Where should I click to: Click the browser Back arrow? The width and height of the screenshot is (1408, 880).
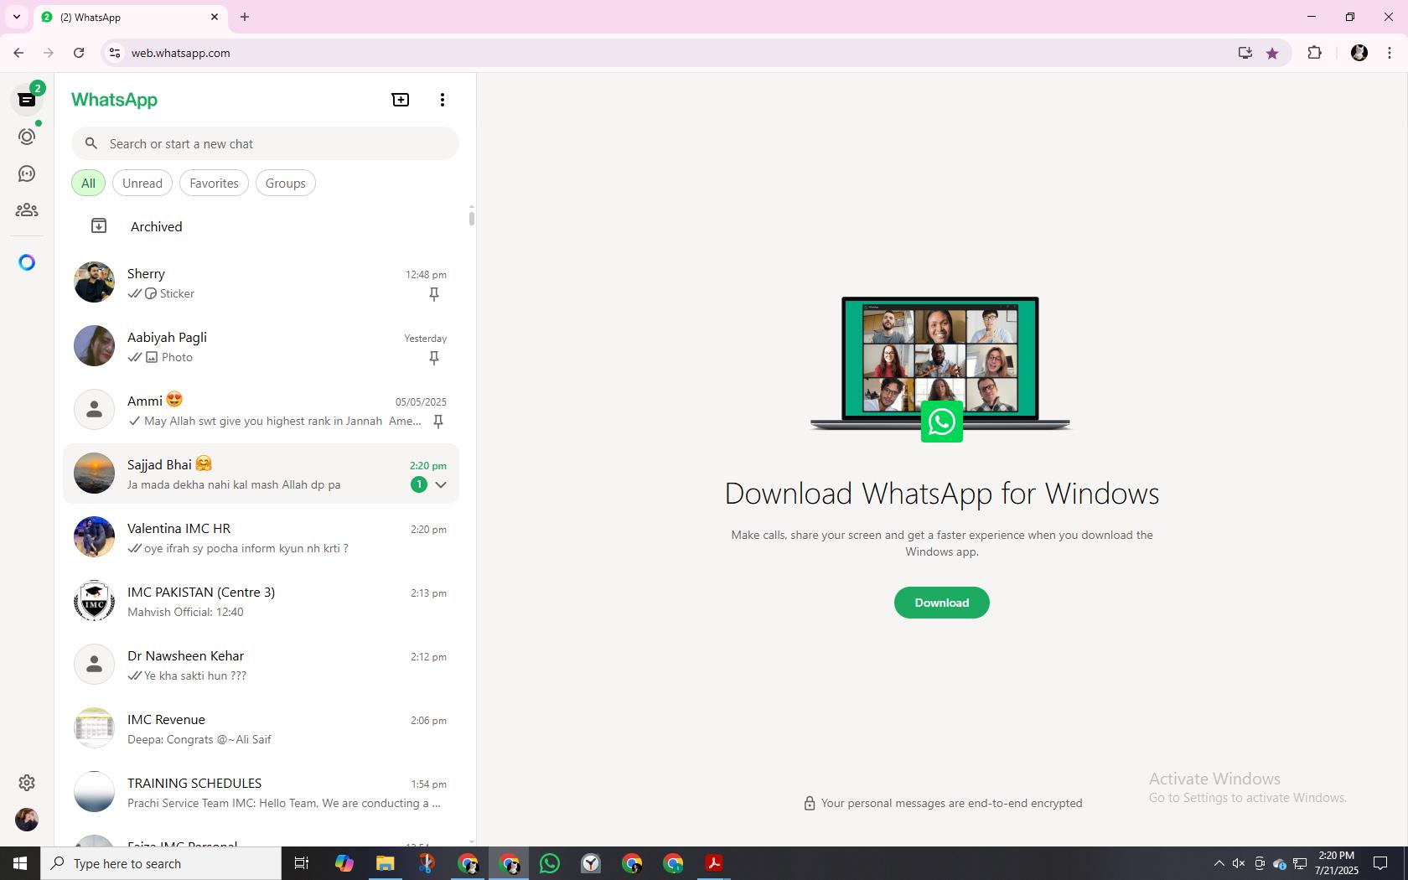pos(18,53)
